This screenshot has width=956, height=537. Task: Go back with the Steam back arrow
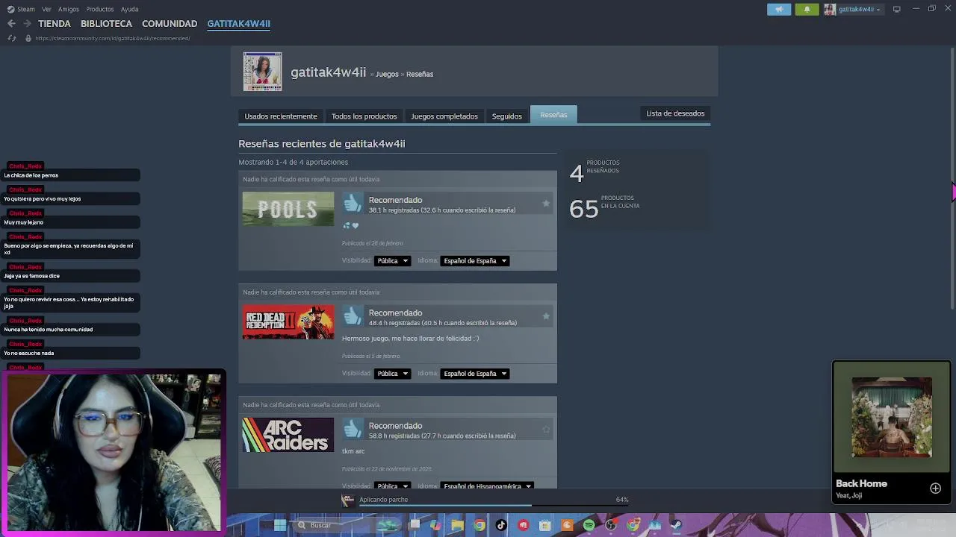coord(11,24)
